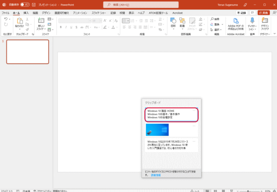277x192 pixels.
Task: Open the Slide Show (スライドショー) tab
Action: pos(99,13)
